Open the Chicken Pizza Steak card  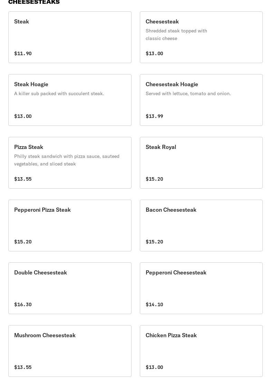coord(201,351)
